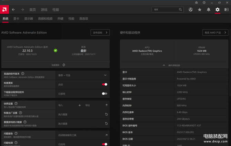
Task: Click help icon beside 首选的软件版本
Action: (x=23, y=73)
